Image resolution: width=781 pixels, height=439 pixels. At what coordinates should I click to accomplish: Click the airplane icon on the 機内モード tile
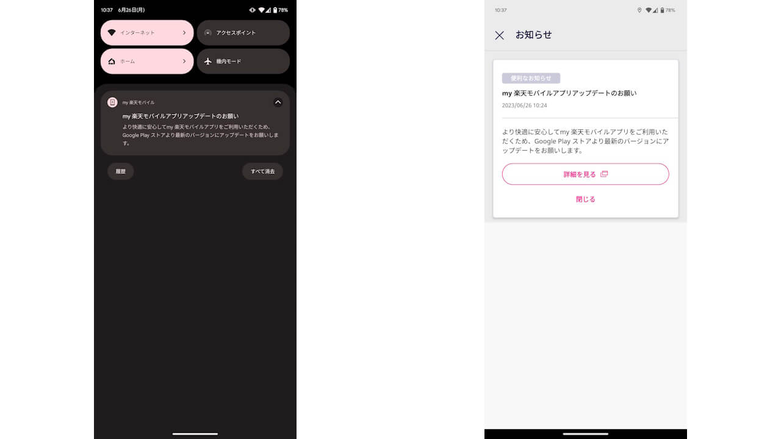pyautogui.click(x=207, y=61)
